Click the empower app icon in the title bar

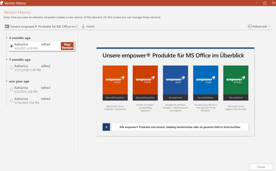(1, 3)
